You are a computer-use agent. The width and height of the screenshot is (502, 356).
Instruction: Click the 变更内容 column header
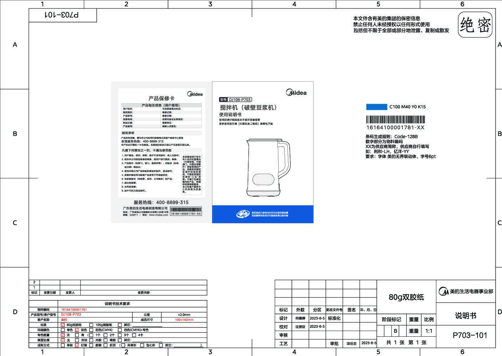(x=143, y=293)
